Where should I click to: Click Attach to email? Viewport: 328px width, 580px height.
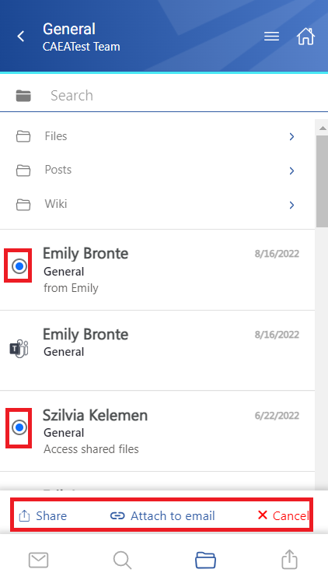click(162, 515)
